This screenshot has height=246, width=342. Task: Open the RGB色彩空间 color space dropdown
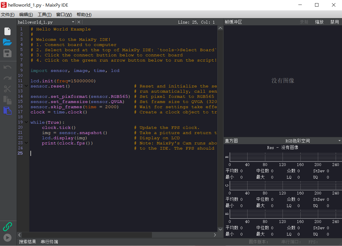(339, 141)
